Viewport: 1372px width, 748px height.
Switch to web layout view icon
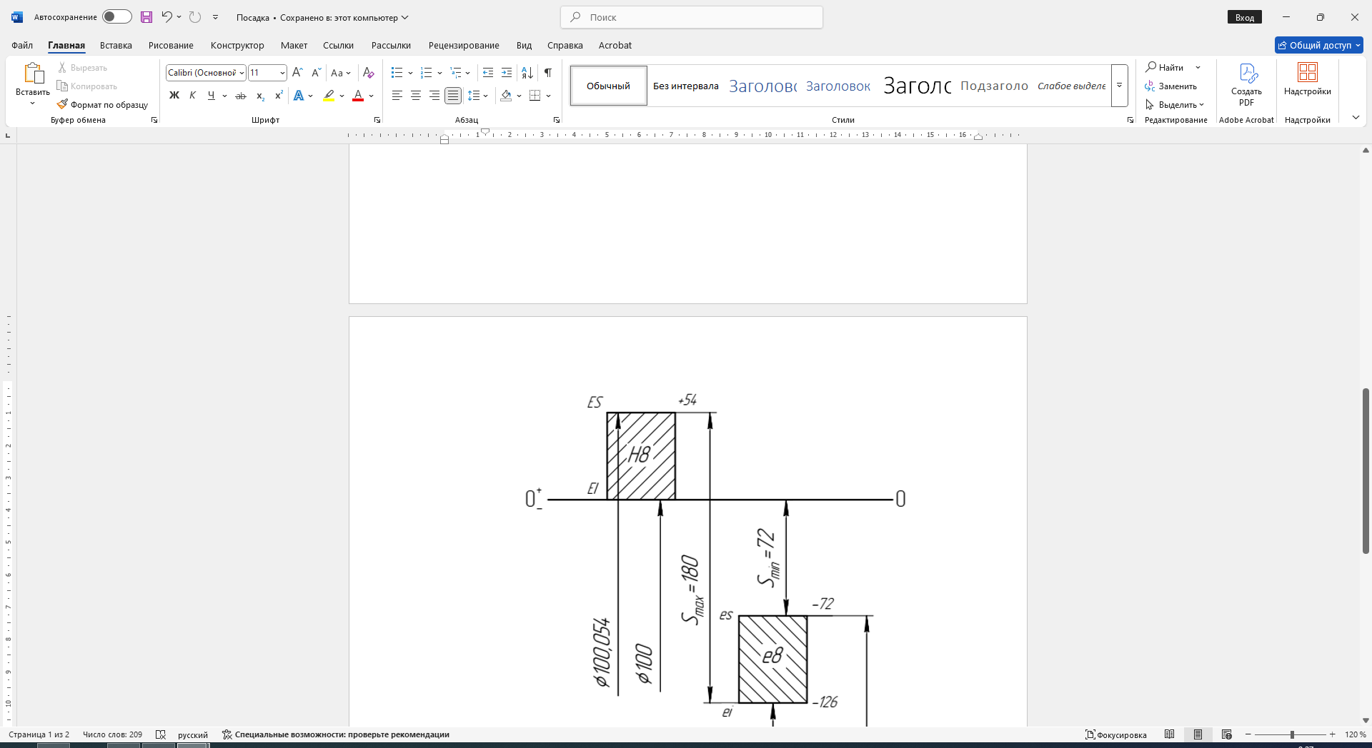click(1227, 734)
